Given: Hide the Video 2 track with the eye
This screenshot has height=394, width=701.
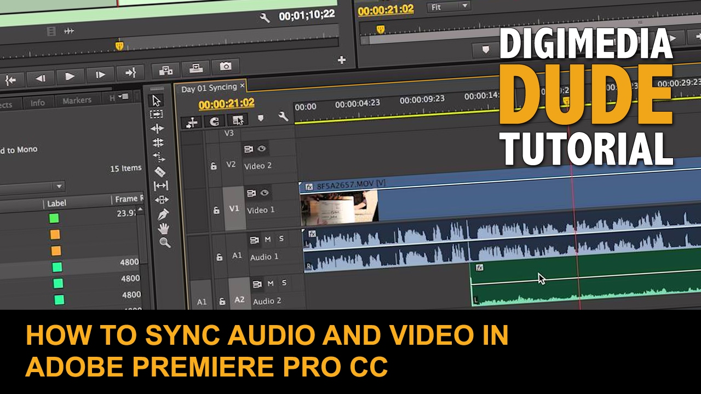Looking at the screenshot, I should (x=262, y=148).
